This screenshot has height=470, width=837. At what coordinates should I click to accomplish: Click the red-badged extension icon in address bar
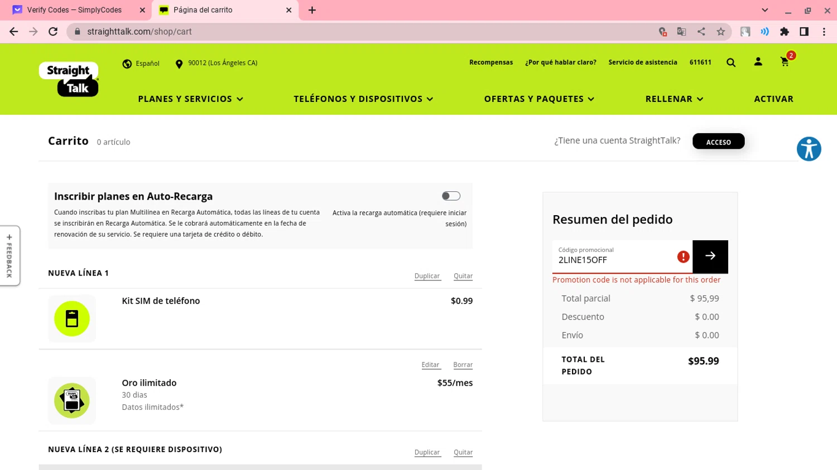[662, 32]
